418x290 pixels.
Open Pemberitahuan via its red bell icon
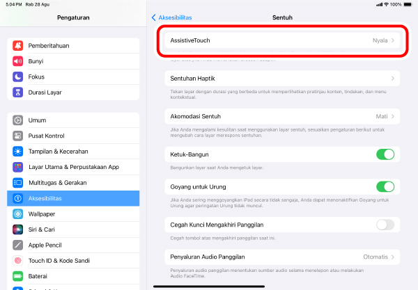18,46
